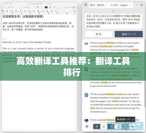This screenshot has width=146, height=133.
Task: Click the crossed-eye hide icon in the bottom toolbar
Action: coord(132,127)
